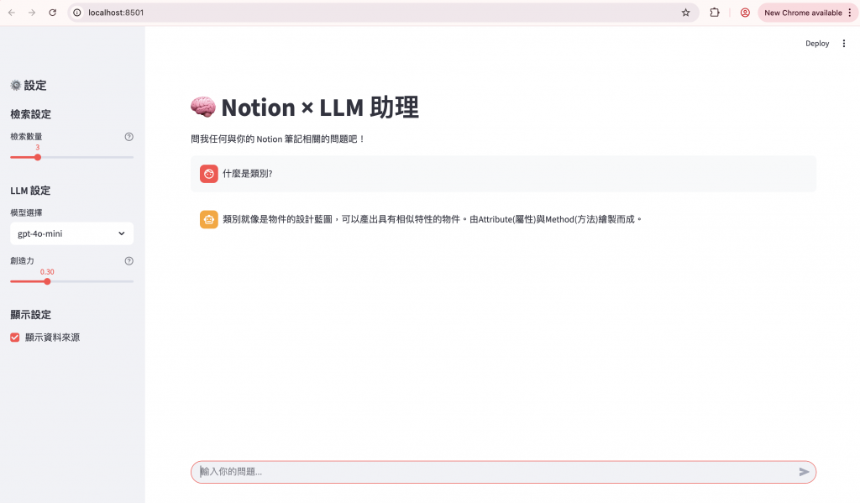The width and height of the screenshot is (860, 503).
Task: Click the brain emoji in the title
Action: (x=203, y=107)
